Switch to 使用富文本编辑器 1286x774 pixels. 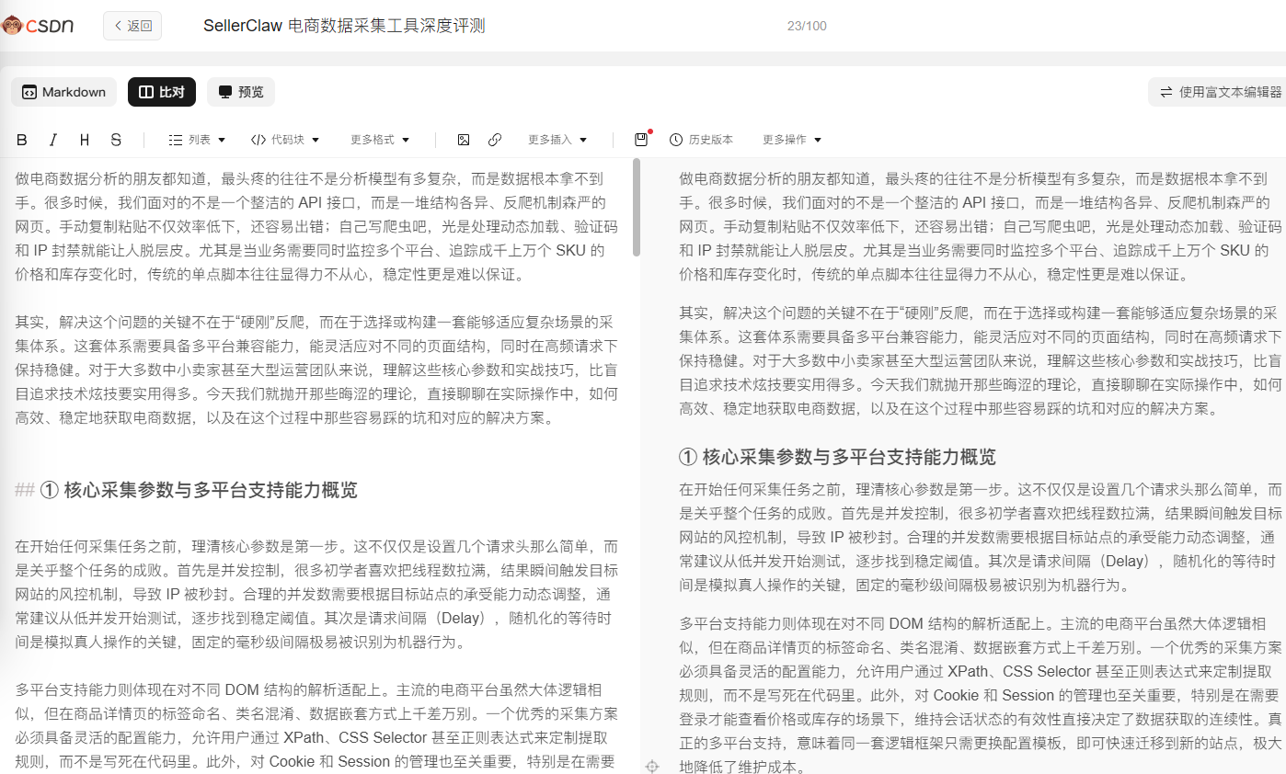tap(1220, 92)
